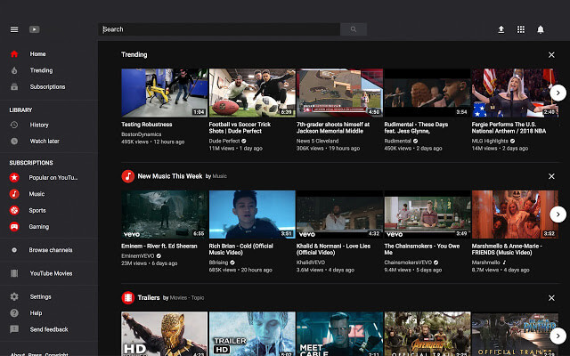Screen dimensions: 570x356
Task: Click the Music channel sidebar icon
Action: pos(14,194)
